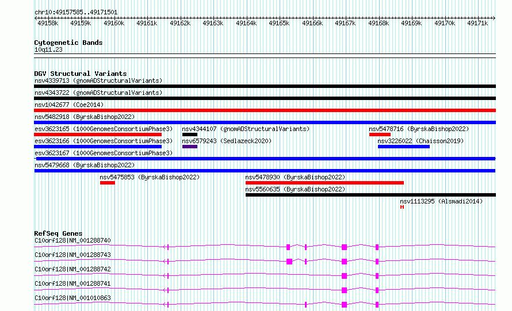
Task: Select the esv3623166 variant label
Action: click(104, 141)
